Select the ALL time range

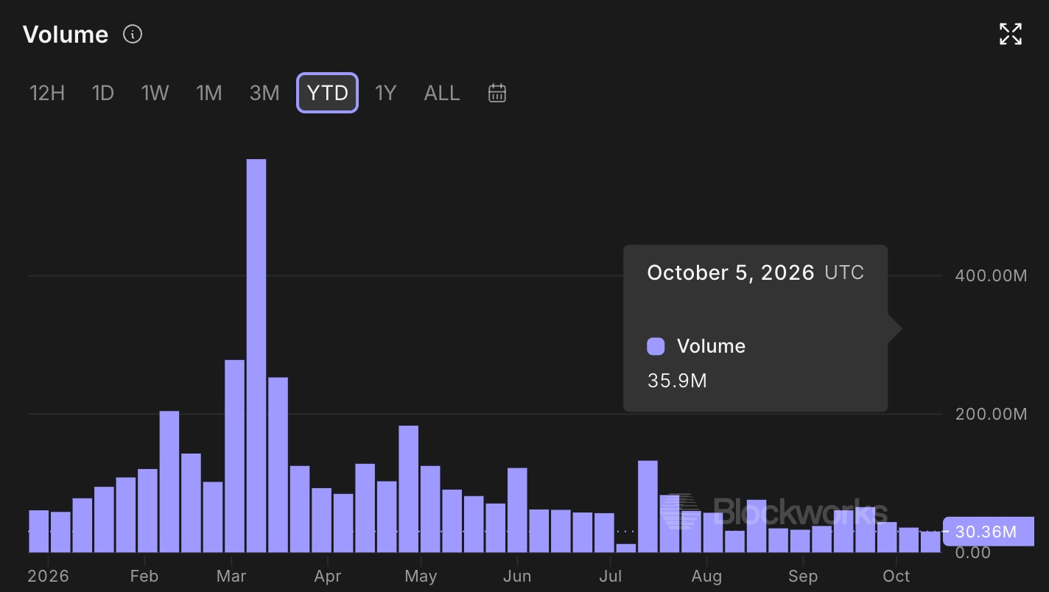(x=442, y=93)
